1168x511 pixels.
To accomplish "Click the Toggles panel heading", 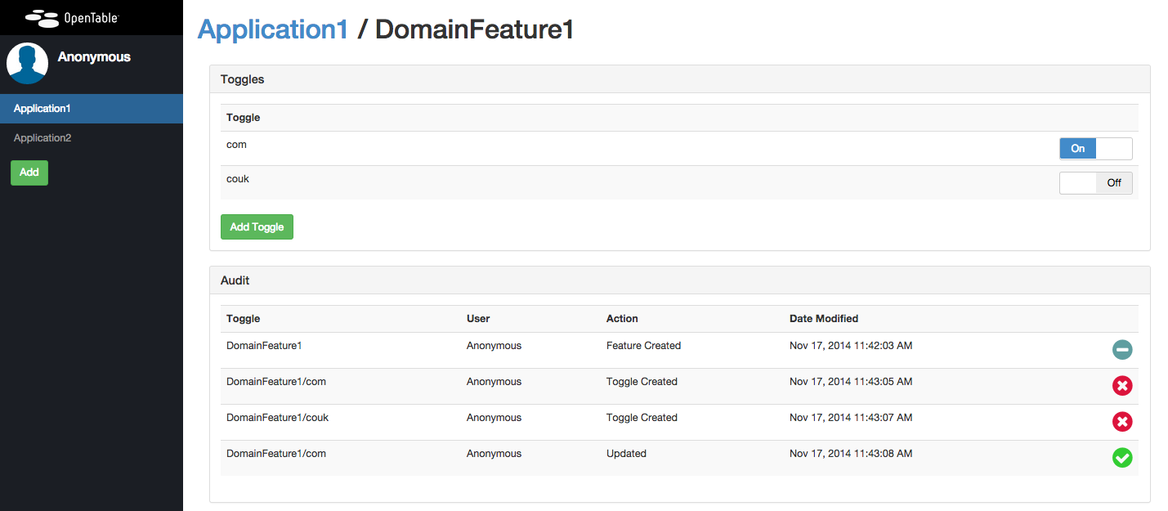I will tap(243, 79).
